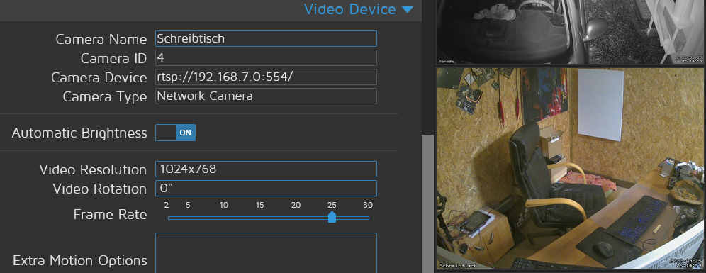The height and width of the screenshot is (273, 706).
Task: Select the Garage camera feed
Action: [571, 32]
